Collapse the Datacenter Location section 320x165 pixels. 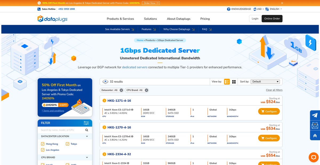click(x=87, y=136)
